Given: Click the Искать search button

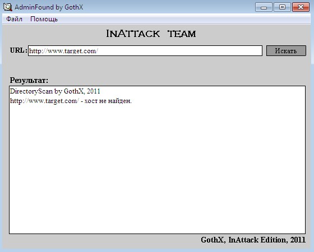Looking at the screenshot, I should [x=286, y=51].
